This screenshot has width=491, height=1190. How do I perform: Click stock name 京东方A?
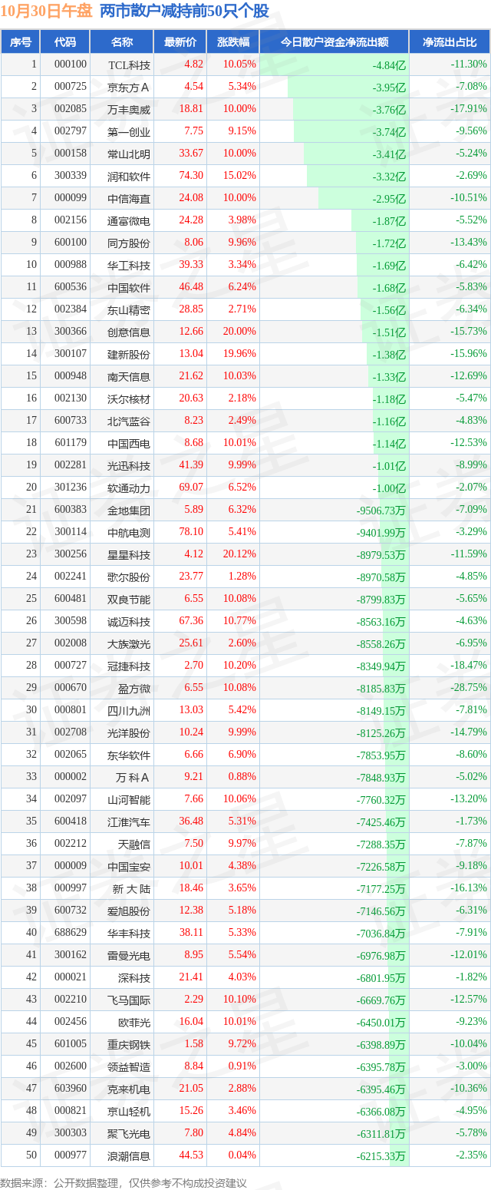pos(129,87)
